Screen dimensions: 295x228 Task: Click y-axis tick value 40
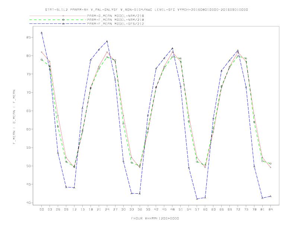coord(28,203)
